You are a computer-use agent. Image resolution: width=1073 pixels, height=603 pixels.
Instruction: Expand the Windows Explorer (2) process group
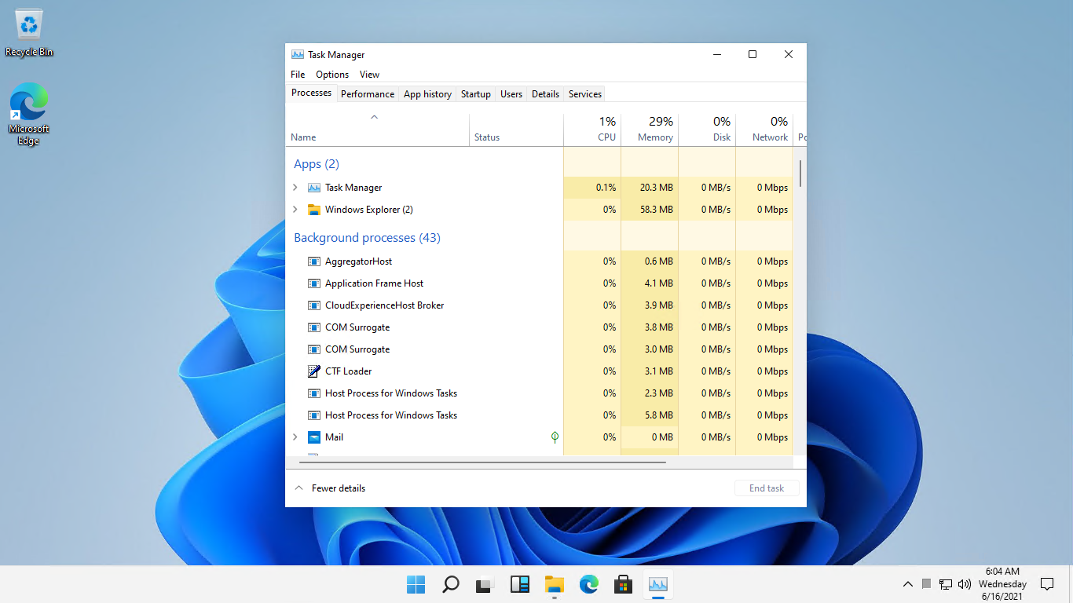click(x=295, y=210)
